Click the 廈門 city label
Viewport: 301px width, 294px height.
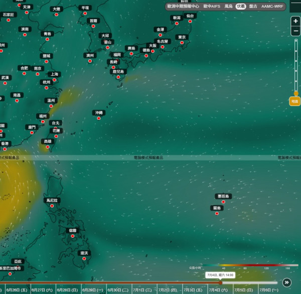click(32, 127)
